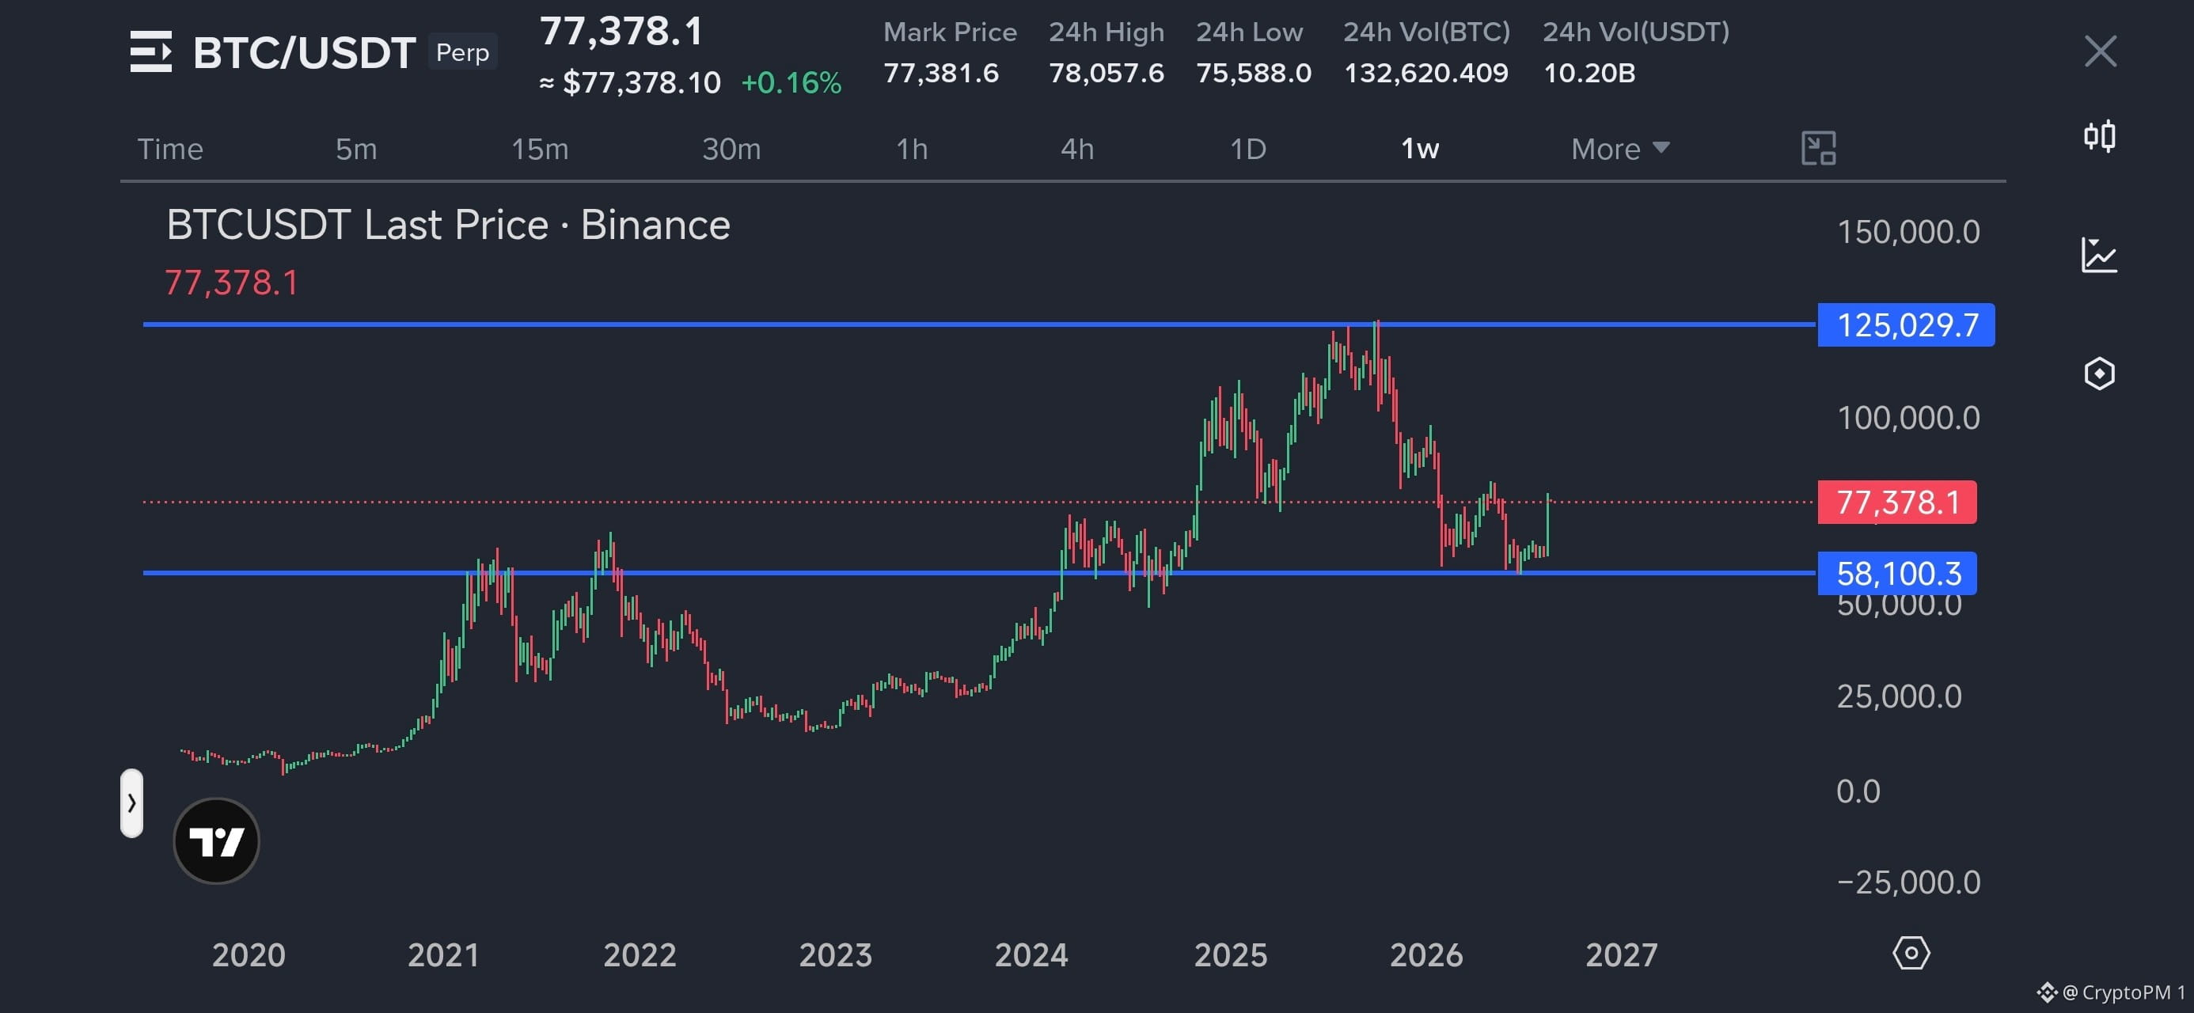Switch to the 4h timeframe
Screen dimensions: 2194x1013
coord(1077,149)
